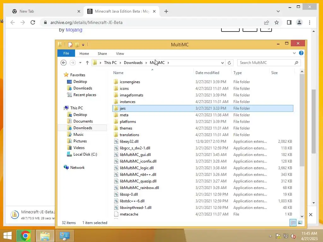323x242 pixels.
Task: Open Chrome tab search chevron
Action: click(x=278, y=11)
